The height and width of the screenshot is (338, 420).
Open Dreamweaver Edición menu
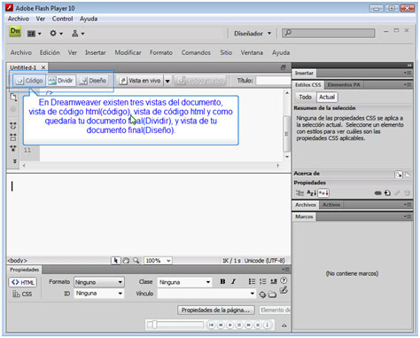coord(50,52)
